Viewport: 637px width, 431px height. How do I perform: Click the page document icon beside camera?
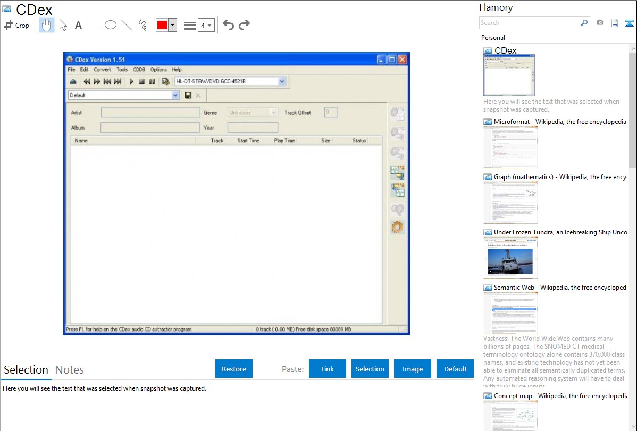(x=615, y=23)
